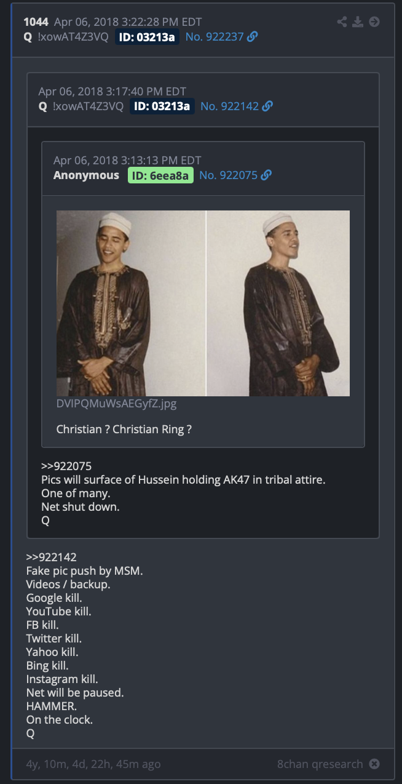Image resolution: width=402 pixels, height=784 pixels.
Task: Click the >>922142 reply reference
Action: [52, 558]
